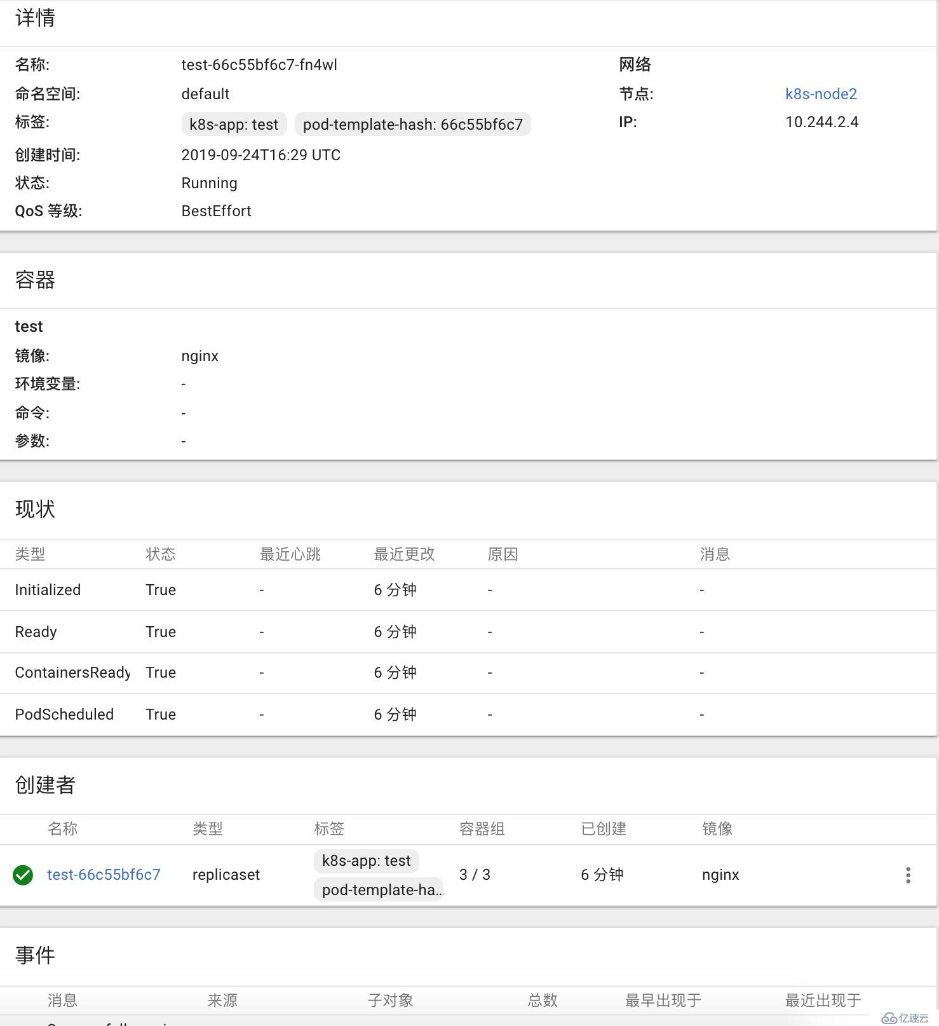Click the 最近更改 column header
Screen dimensions: 939x1026
point(404,554)
